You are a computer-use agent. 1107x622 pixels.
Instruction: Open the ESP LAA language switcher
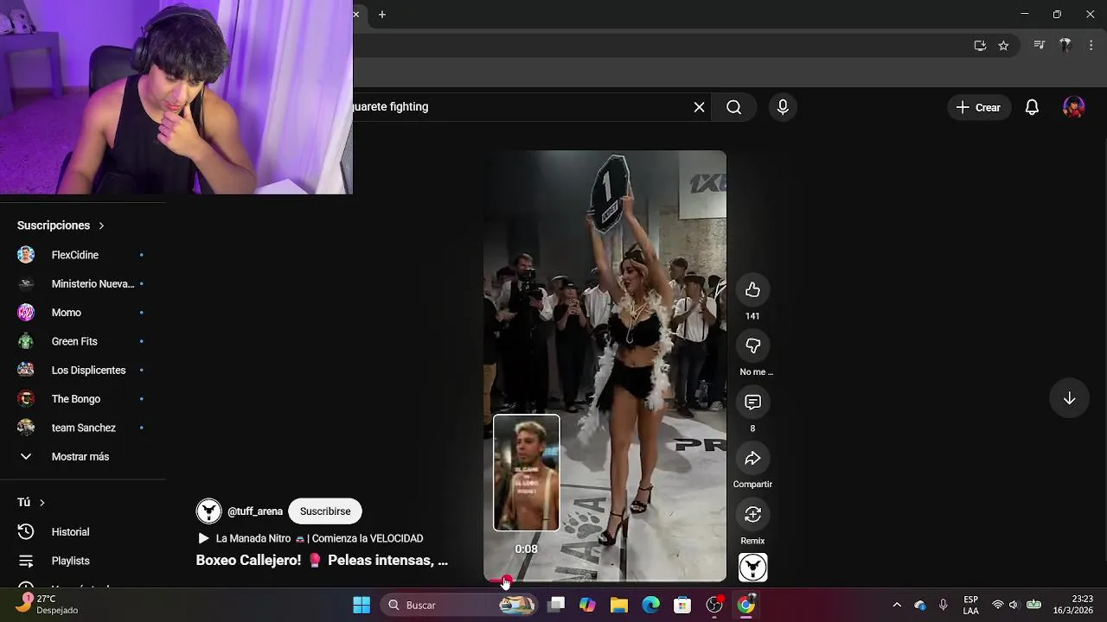click(971, 605)
